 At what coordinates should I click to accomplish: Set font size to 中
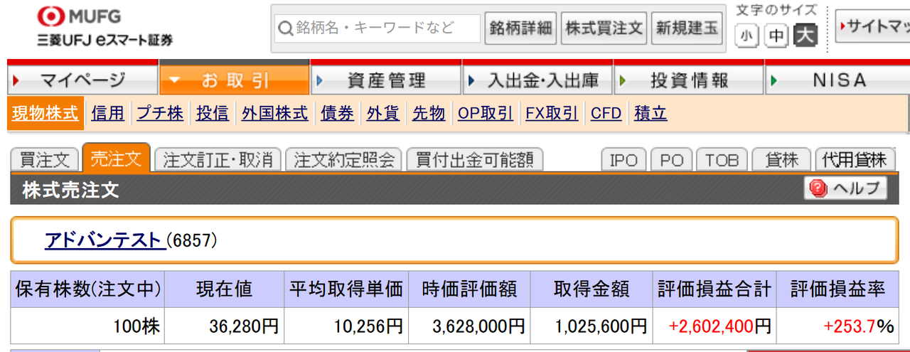776,36
